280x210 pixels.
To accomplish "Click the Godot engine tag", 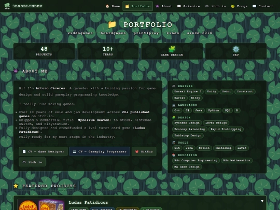I will pos(226,91).
